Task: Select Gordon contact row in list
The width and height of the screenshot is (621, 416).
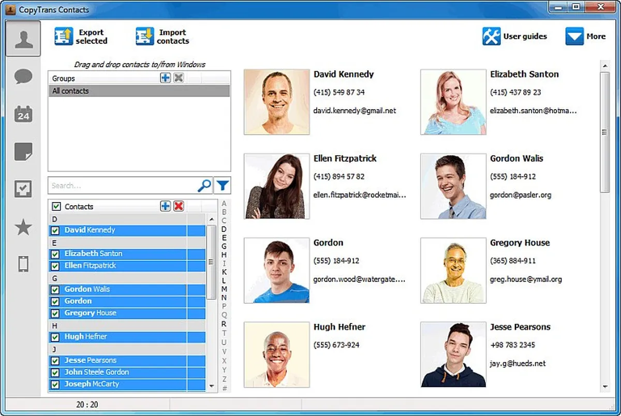Action: pos(127,301)
